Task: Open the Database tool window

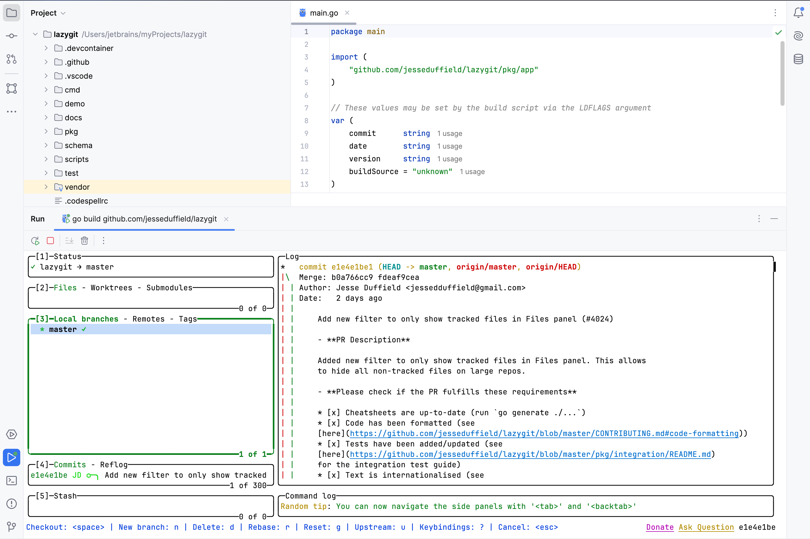Action: tap(798, 59)
